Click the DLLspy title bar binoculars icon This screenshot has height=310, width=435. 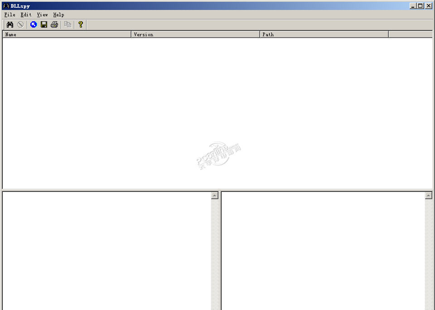[6, 6]
